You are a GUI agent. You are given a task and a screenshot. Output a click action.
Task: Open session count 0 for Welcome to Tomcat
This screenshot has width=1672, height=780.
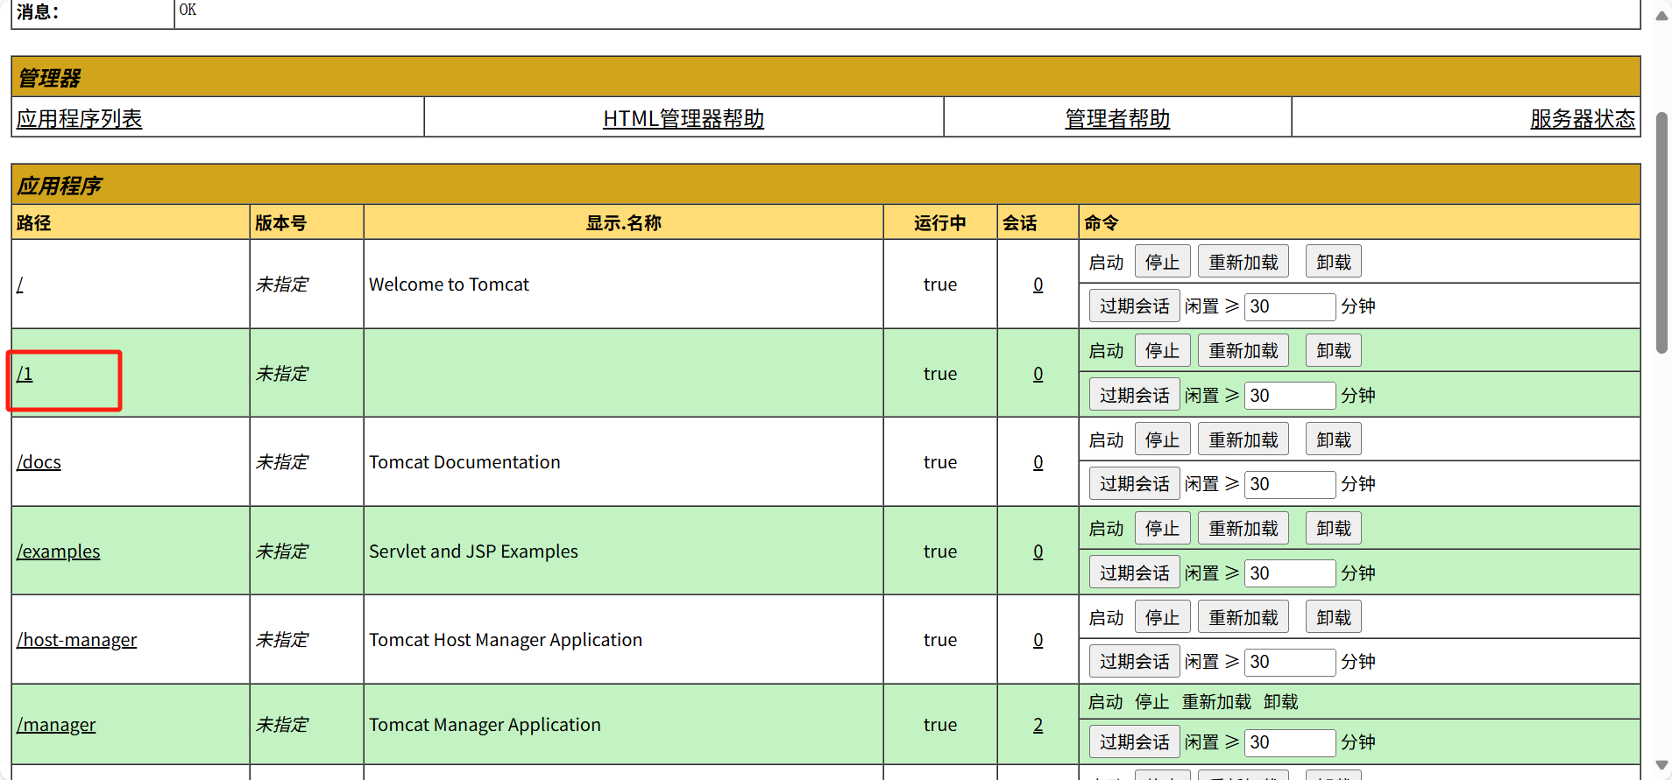click(1038, 285)
